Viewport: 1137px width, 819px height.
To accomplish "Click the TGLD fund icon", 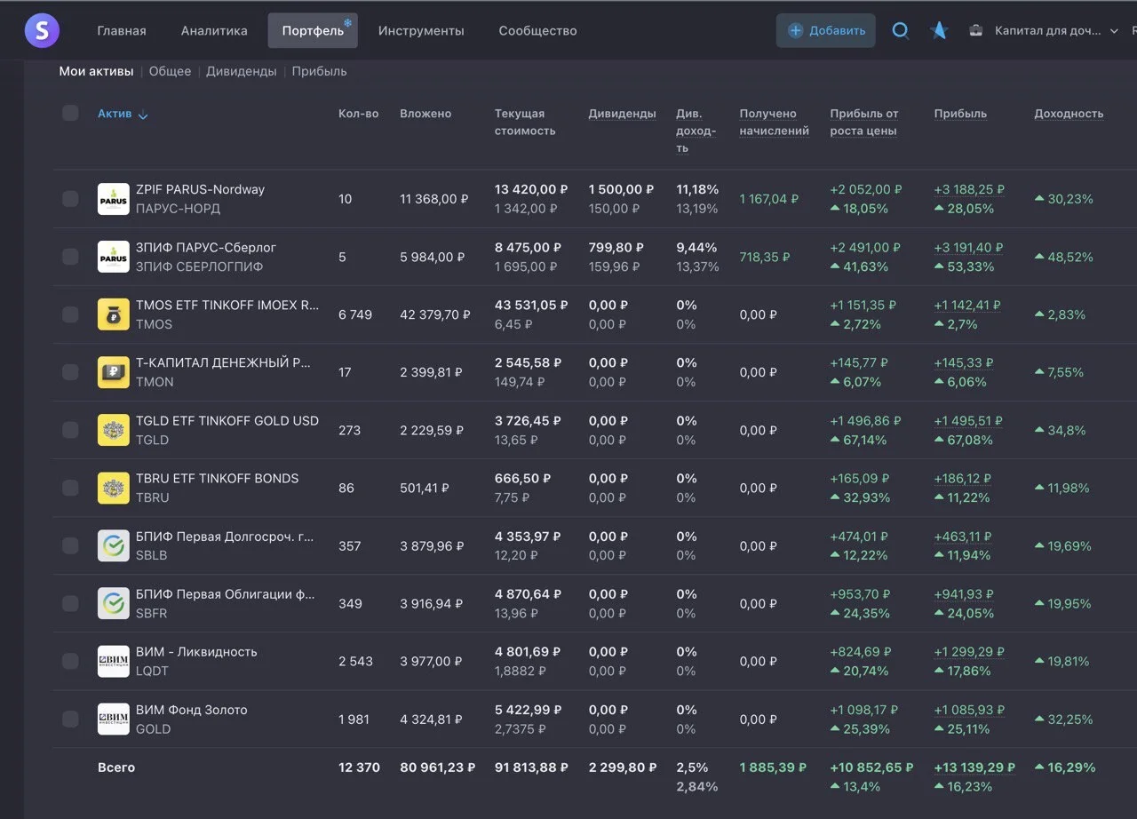I will [114, 430].
